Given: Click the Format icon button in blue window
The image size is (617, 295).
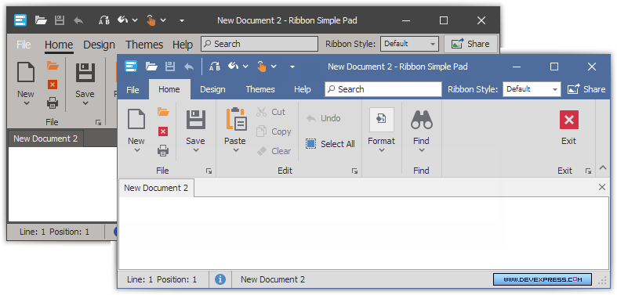Looking at the screenshot, I should click(381, 120).
